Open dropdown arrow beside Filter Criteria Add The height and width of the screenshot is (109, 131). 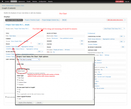point(42,52)
